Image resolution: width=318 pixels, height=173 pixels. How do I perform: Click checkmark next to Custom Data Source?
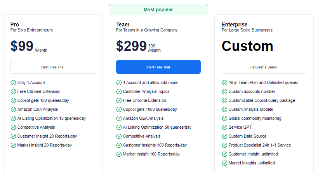pos(224,136)
